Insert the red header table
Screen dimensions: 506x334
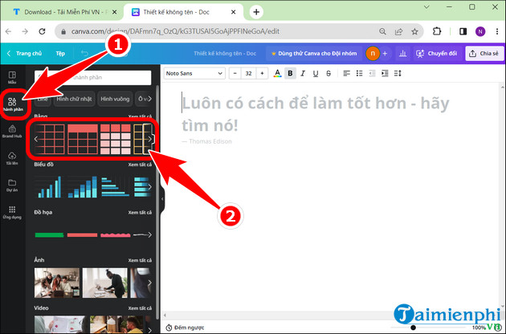(83, 139)
